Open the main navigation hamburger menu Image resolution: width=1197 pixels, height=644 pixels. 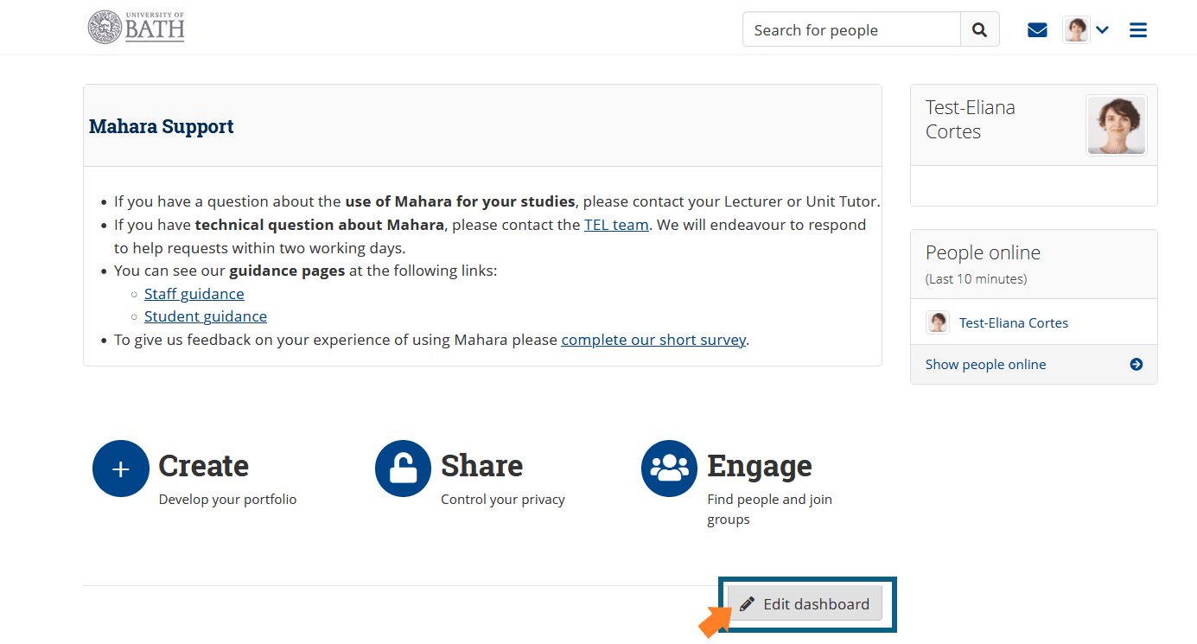(x=1138, y=29)
